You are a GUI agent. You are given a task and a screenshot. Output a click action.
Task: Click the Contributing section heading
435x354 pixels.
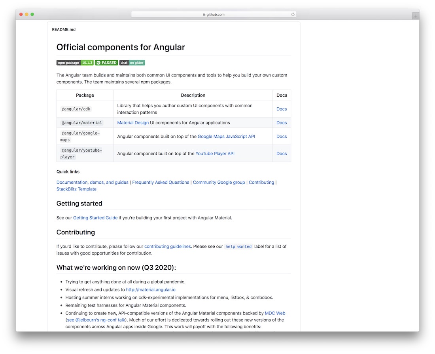point(76,232)
